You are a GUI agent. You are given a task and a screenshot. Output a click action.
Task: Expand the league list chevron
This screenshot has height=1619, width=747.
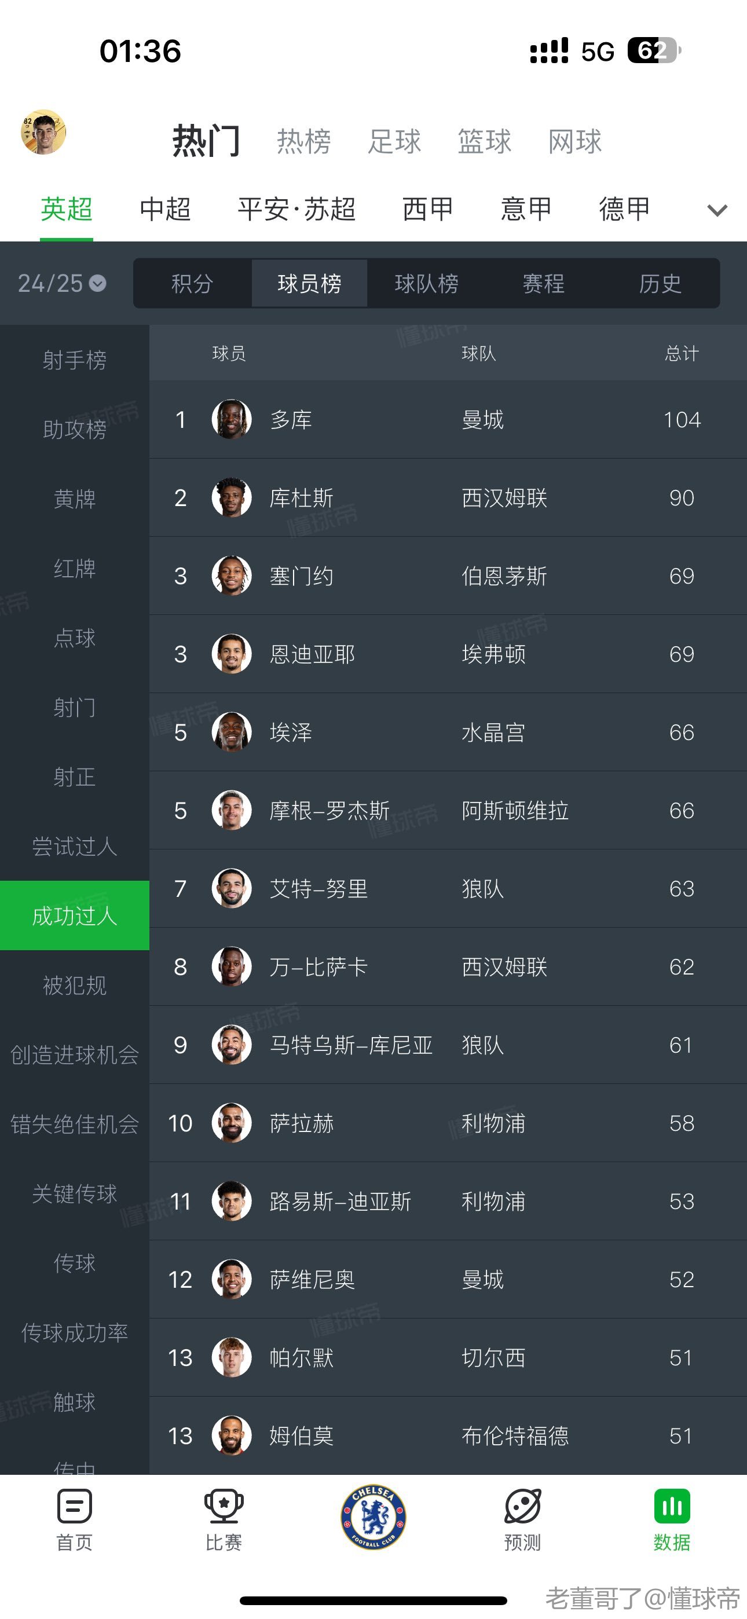click(x=717, y=210)
